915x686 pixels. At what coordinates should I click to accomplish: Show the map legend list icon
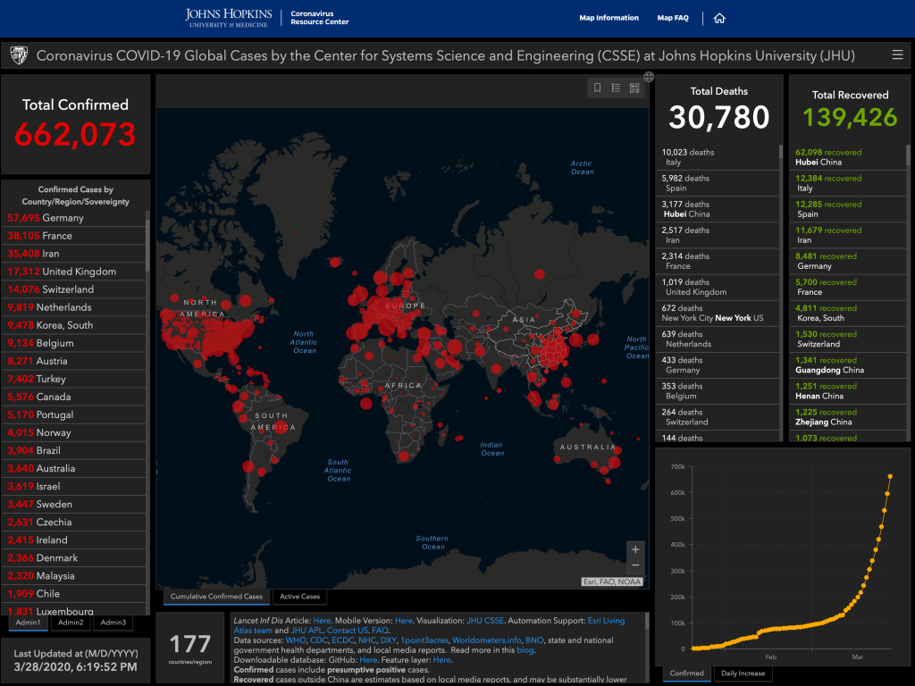(616, 88)
